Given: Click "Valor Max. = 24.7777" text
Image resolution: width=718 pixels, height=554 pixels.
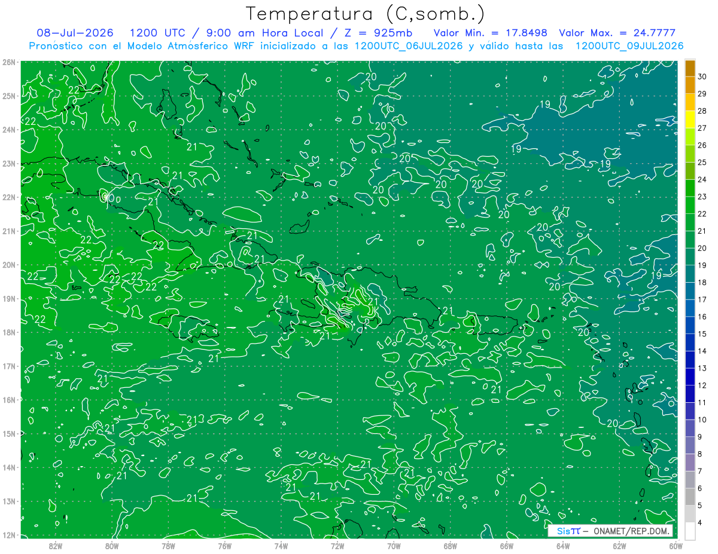Looking at the screenshot, I should pyautogui.click(x=617, y=33).
